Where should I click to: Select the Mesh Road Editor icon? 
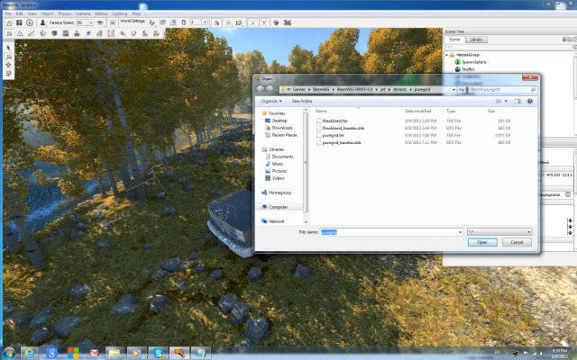[99, 33]
